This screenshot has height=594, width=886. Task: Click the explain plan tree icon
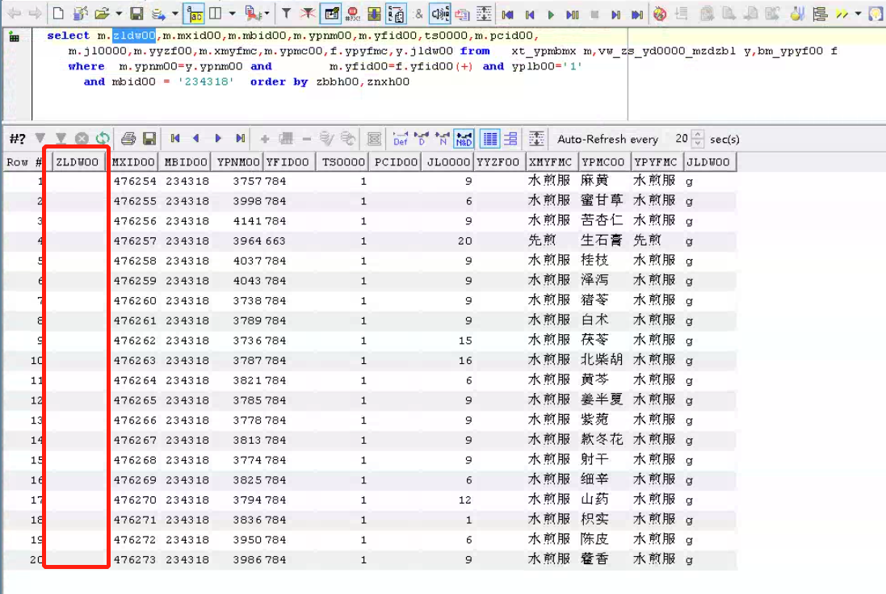(820, 14)
